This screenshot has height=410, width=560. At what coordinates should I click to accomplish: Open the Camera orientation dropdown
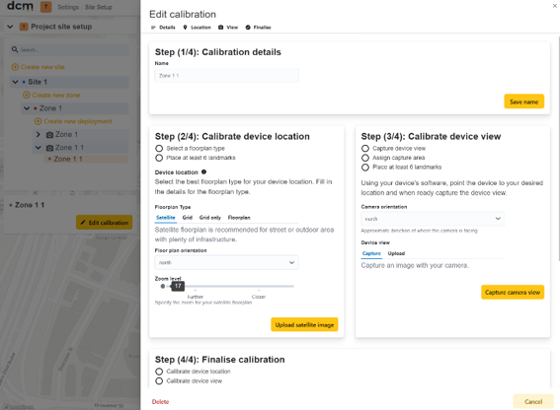[x=433, y=219]
